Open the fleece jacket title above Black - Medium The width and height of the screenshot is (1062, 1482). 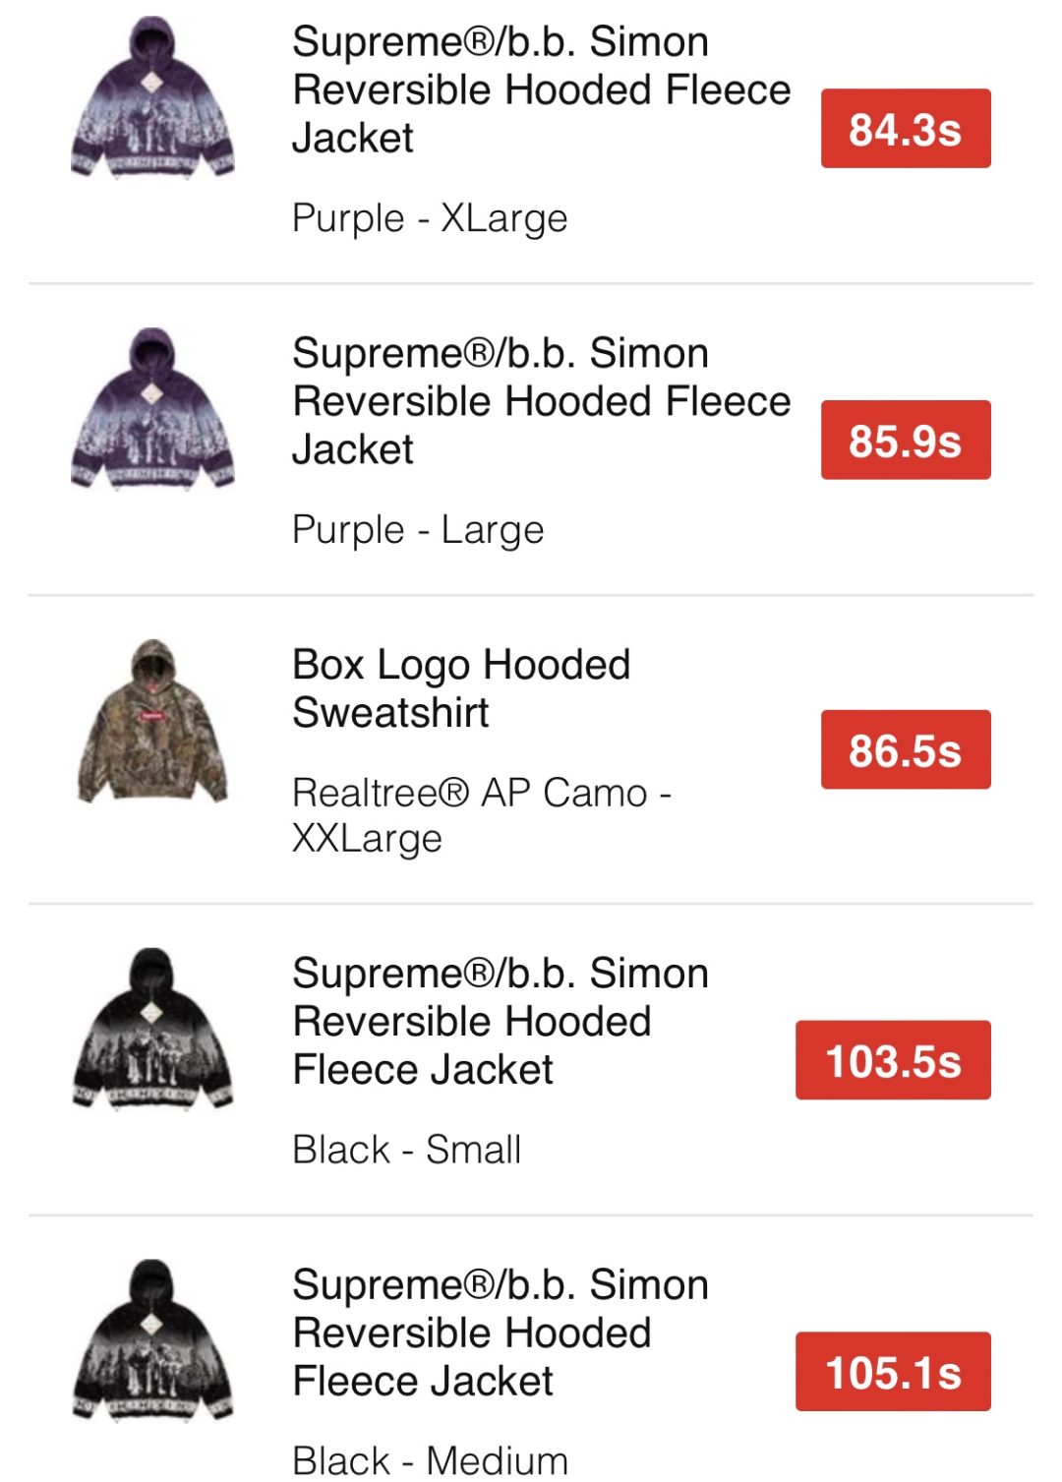(x=501, y=1333)
